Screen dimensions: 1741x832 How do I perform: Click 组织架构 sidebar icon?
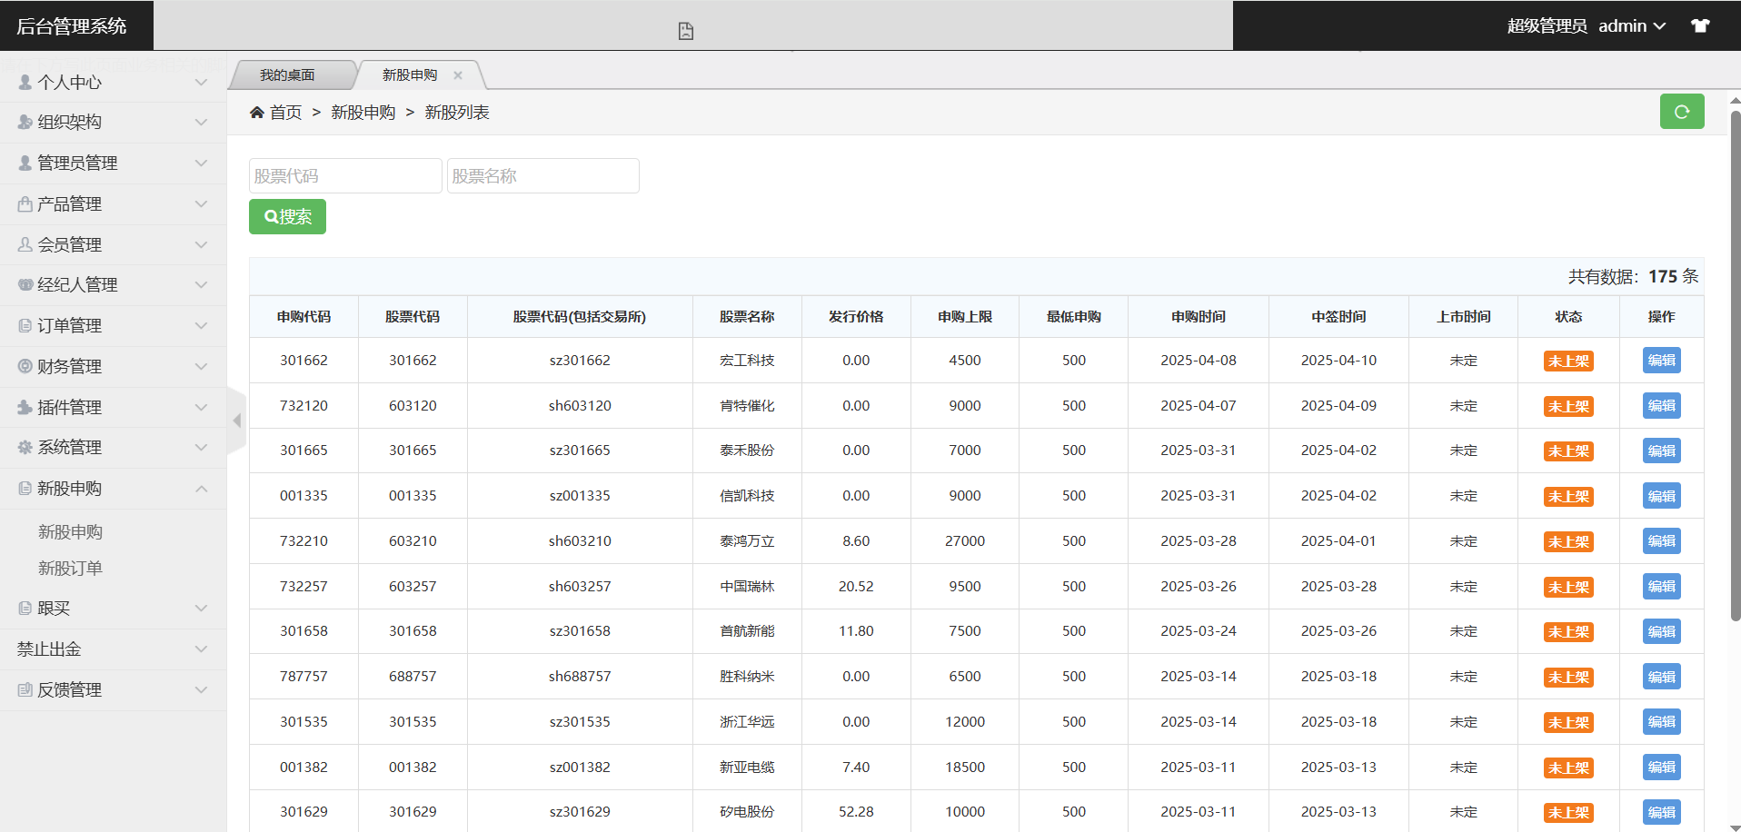[25, 122]
